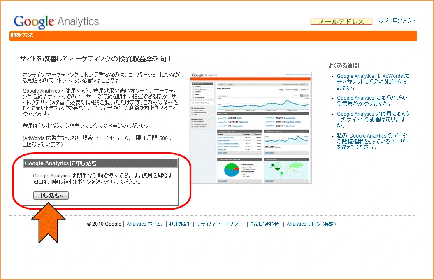Open the Analytics dashboard preview image
434x280 pixels.
pos(250,128)
